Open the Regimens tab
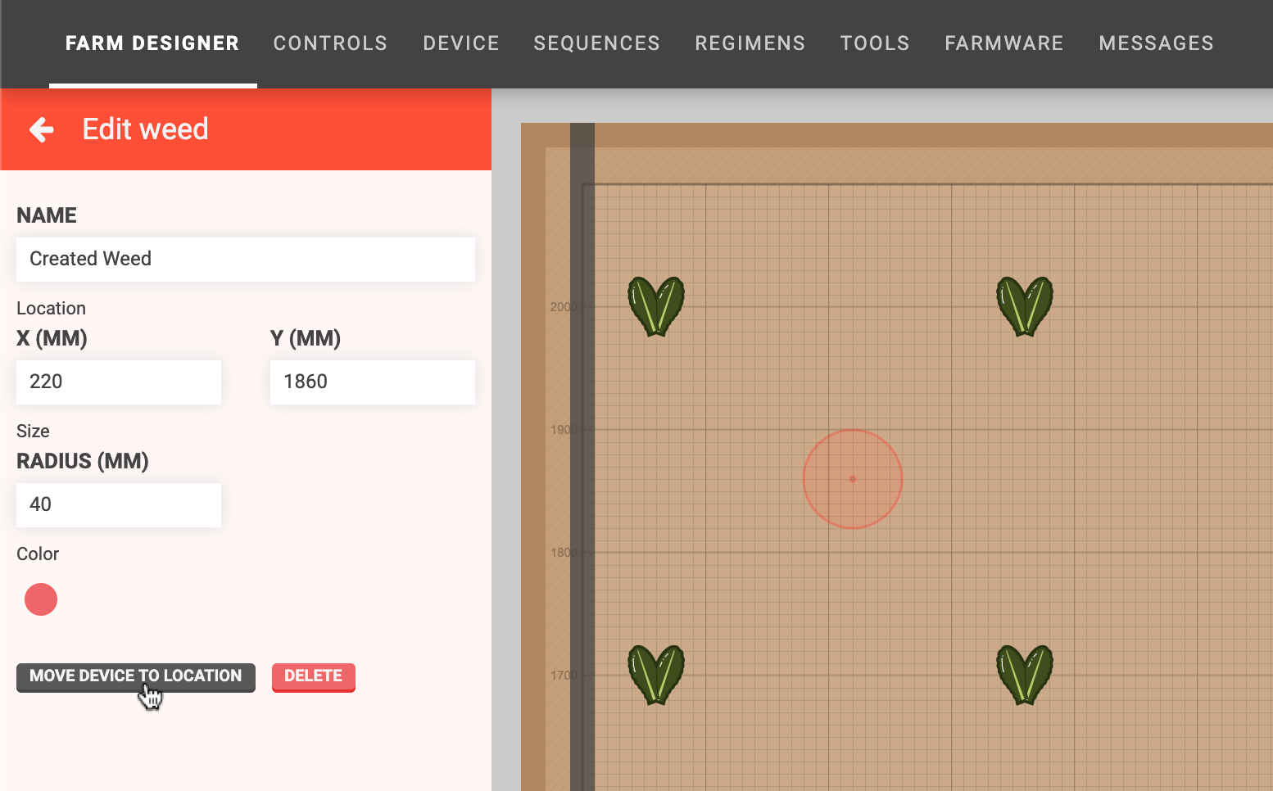This screenshot has height=791, width=1273. (750, 43)
